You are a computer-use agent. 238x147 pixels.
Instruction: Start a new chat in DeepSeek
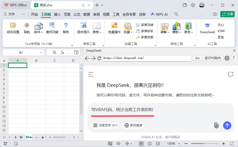(x=231, y=74)
